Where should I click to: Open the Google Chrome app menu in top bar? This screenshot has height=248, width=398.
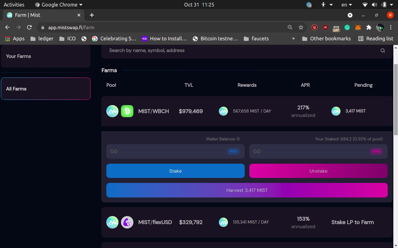click(x=59, y=5)
